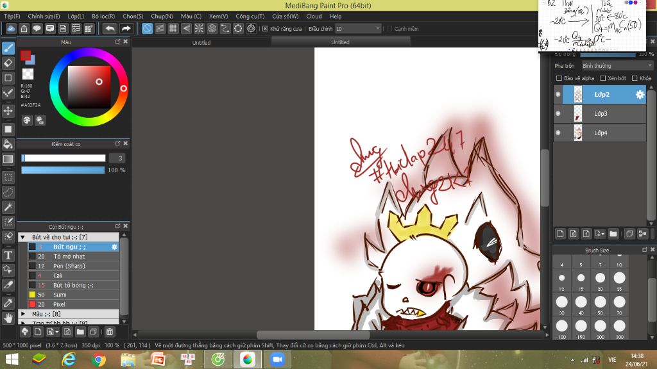Turn off snap with the Snap Off icon

click(147, 28)
